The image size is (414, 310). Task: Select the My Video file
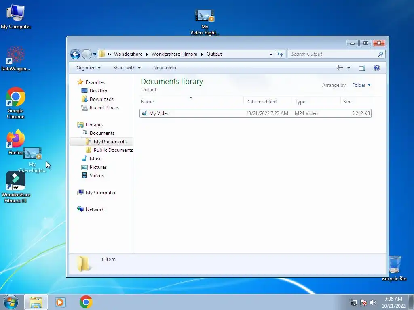[x=256, y=113]
